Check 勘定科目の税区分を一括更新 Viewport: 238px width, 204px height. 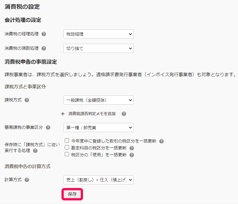click(x=67, y=147)
